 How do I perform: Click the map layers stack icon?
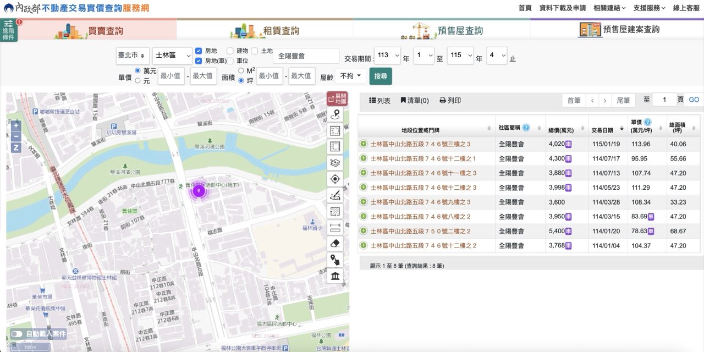point(335,163)
